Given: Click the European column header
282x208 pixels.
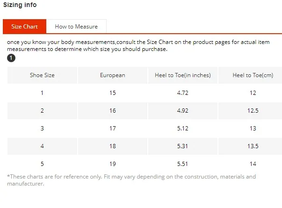Looking at the screenshot, I should (113, 75).
